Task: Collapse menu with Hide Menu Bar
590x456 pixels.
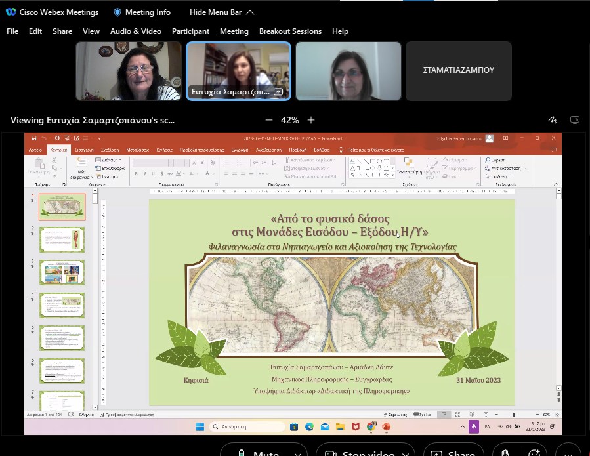Action: pyautogui.click(x=222, y=12)
